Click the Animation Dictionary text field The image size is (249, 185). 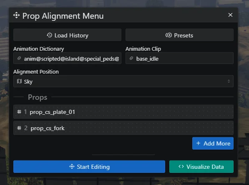[67, 58]
